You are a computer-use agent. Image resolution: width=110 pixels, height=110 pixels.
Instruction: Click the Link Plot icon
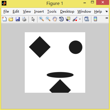[x=87, y=19]
